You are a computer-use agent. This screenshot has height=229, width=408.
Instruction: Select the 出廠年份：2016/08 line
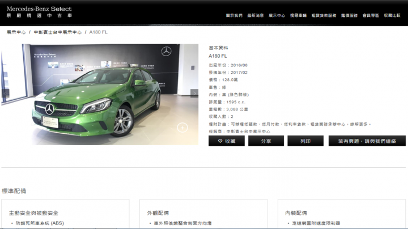pyautogui.click(x=228, y=65)
